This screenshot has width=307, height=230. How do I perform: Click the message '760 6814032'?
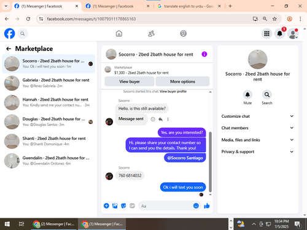(130, 175)
